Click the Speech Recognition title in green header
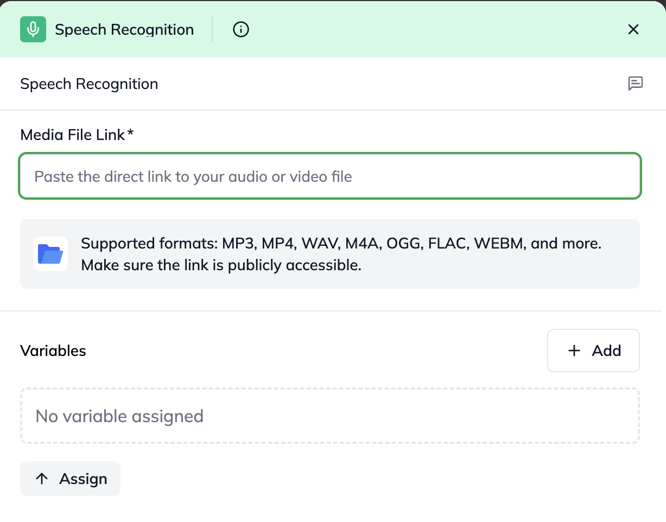Viewport: 666px width, 522px height. pos(124,29)
